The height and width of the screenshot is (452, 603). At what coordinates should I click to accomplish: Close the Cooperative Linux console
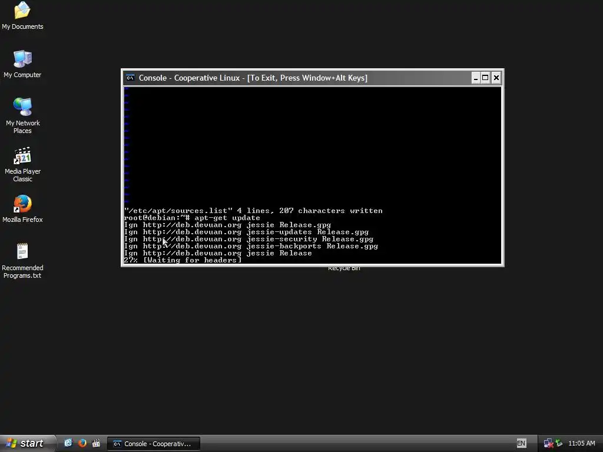point(496,78)
